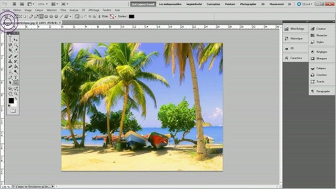This screenshot has width=336, height=189.
Task: Select the Hand tool
Action: tap(11, 94)
